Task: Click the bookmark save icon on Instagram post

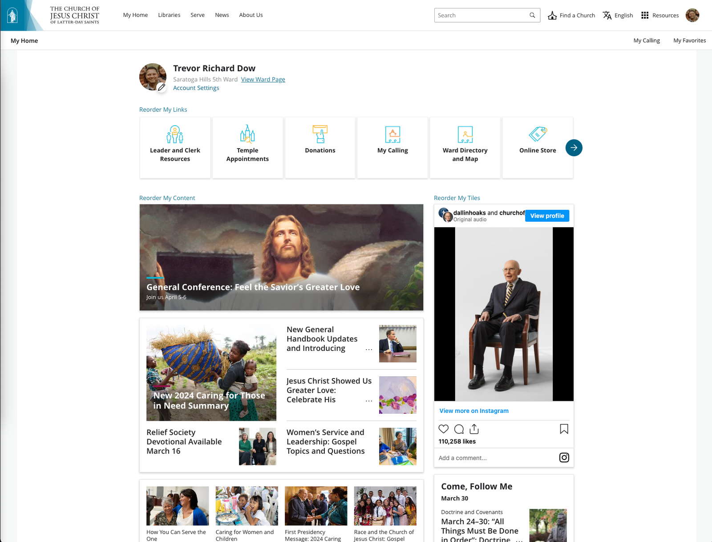Action: pyautogui.click(x=564, y=429)
